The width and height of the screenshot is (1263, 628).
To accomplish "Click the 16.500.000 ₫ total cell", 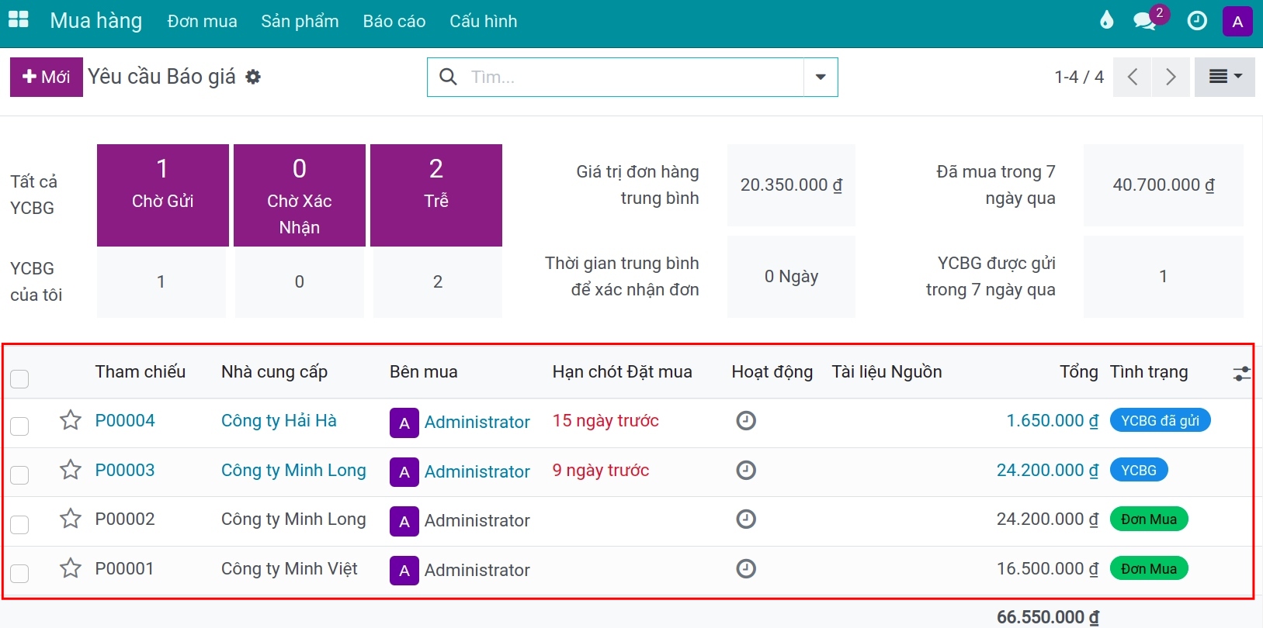I will [x=1048, y=568].
